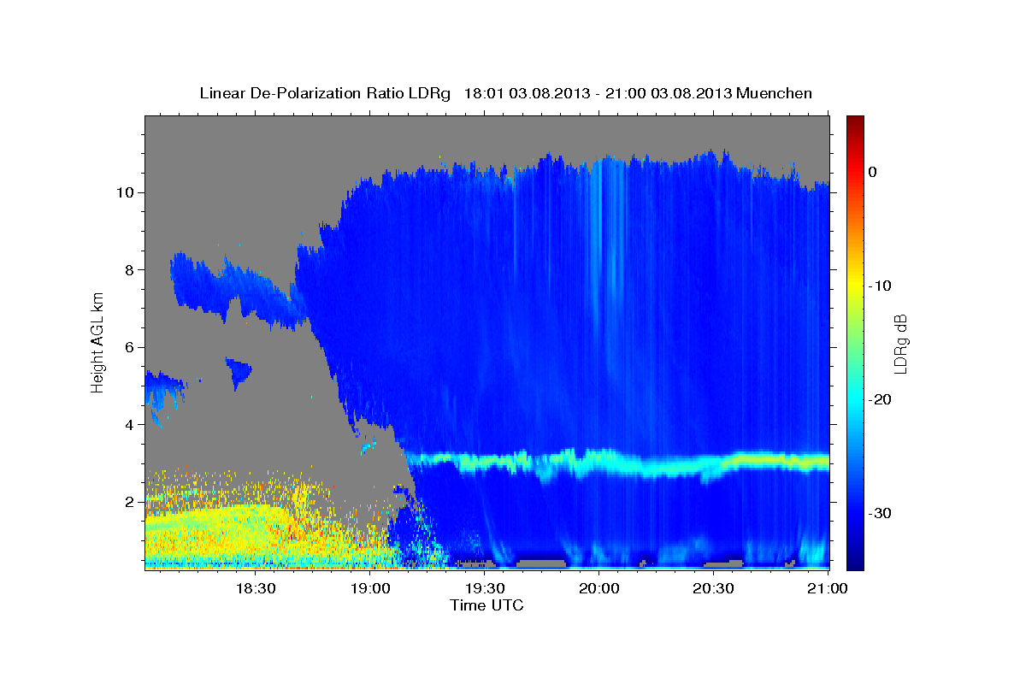
Task: Click the 18:30 time tick label
Action: tap(256, 589)
